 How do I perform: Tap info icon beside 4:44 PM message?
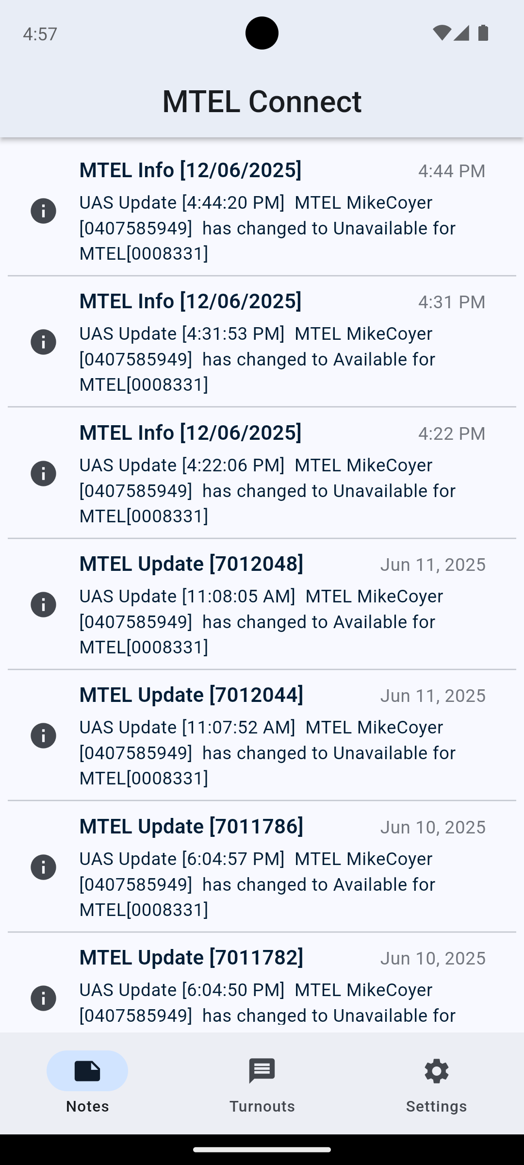coord(43,211)
